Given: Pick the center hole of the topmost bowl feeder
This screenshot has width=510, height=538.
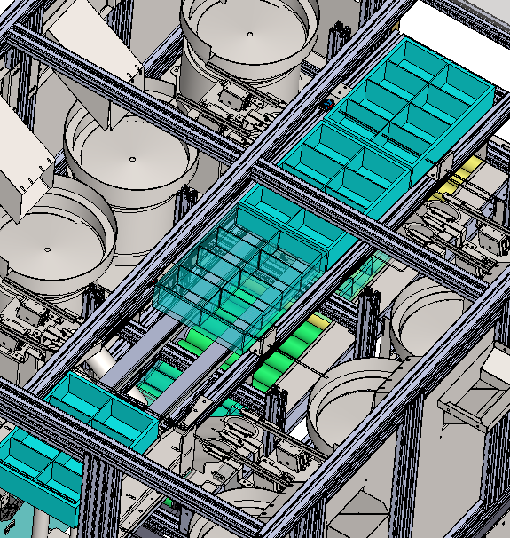Looking at the screenshot, I should (x=250, y=35).
